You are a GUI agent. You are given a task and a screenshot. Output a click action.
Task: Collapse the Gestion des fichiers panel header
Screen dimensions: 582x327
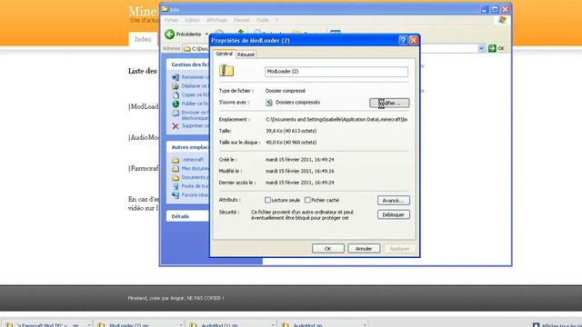188,64
